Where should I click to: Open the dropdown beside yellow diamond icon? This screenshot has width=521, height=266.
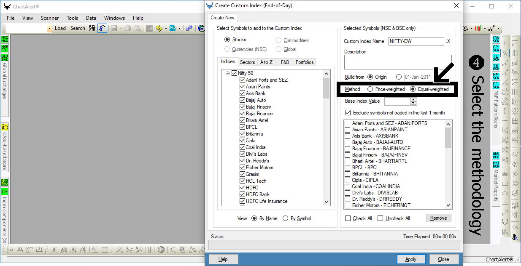click(166, 28)
